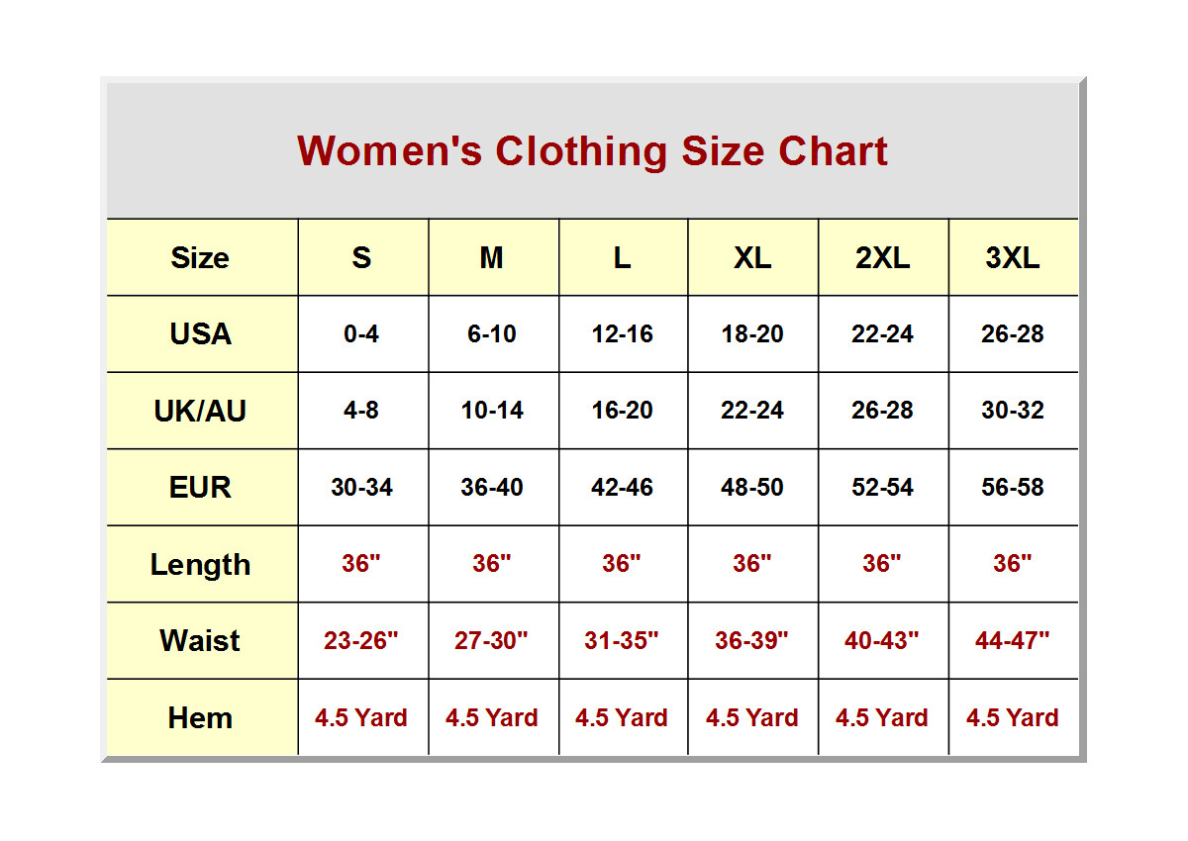The height and width of the screenshot is (841, 1188).
Task: Click the Hem row label
Action: pyautogui.click(x=201, y=718)
